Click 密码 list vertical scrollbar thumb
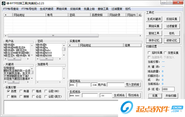185x117 pixels. point(64,49)
